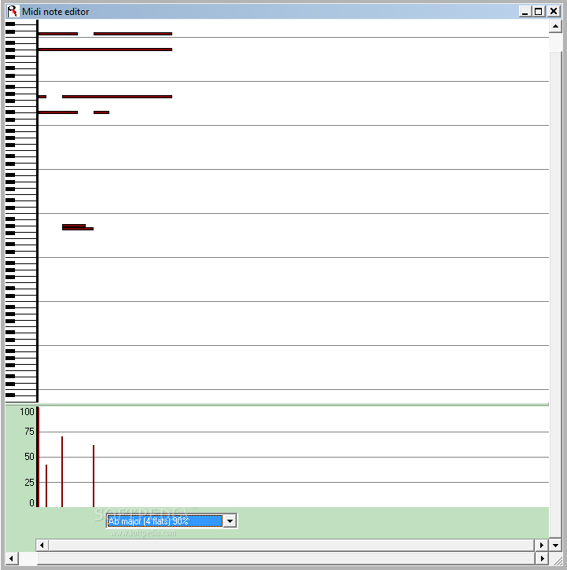Open the key signature dropdown arrow

[230, 521]
